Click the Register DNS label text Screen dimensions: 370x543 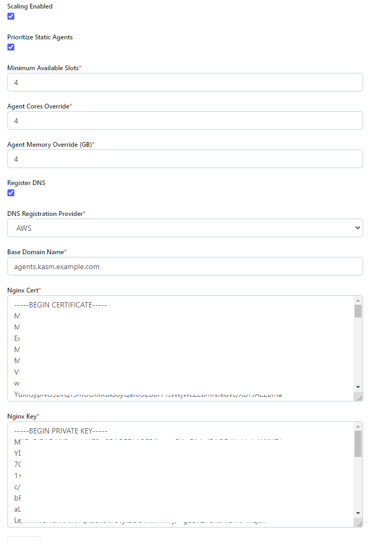(27, 183)
